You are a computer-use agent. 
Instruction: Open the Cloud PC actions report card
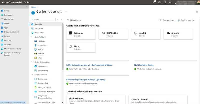[x=158, y=99]
